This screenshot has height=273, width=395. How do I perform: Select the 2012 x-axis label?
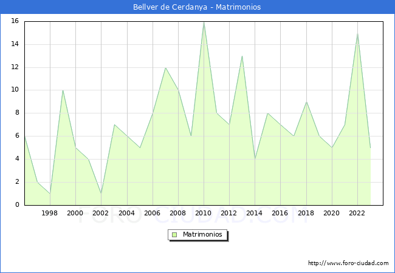(x=228, y=213)
